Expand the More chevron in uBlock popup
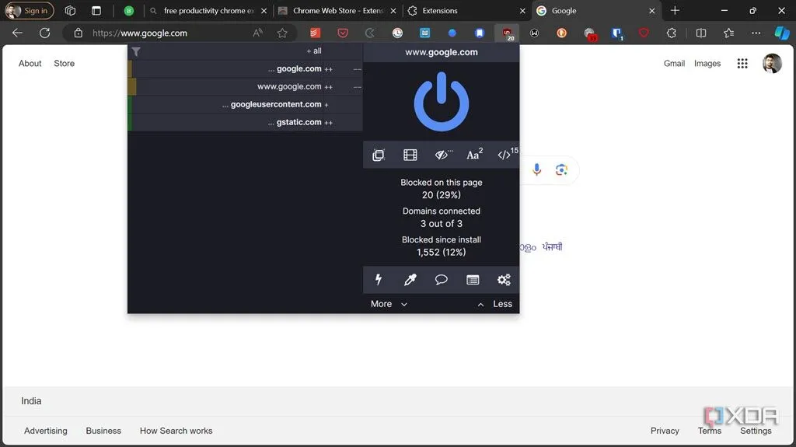This screenshot has width=796, height=447. 389,304
